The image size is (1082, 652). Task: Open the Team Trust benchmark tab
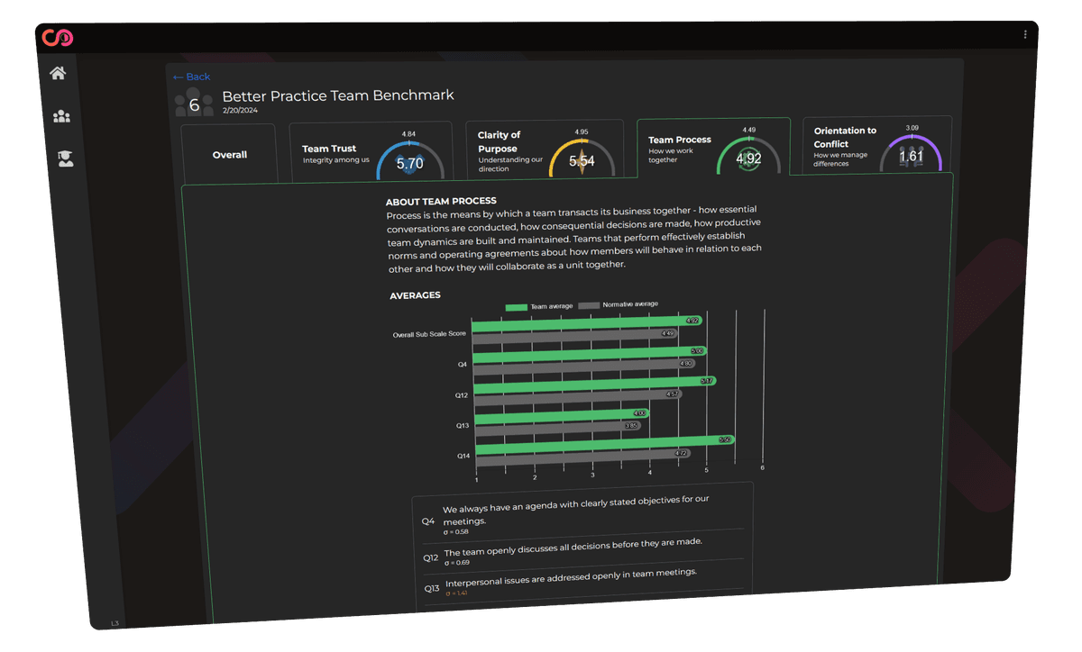pyautogui.click(x=370, y=152)
